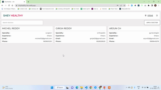The image size is (161, 90).
Task: Open evening-call-leap360 bookmark
Action: 63,9
